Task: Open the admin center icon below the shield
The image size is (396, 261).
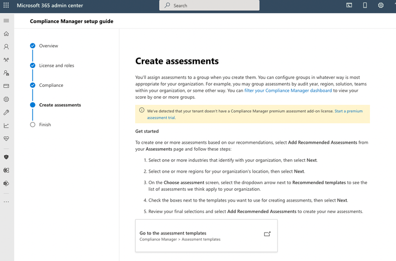Action: pos(7,170)
